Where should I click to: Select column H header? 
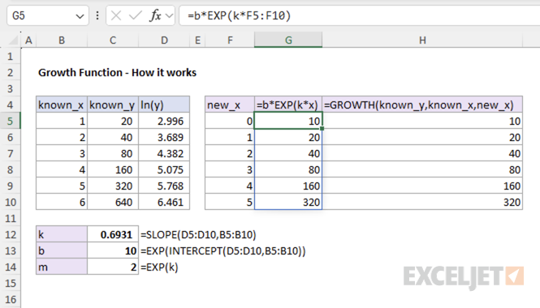click(422, 41)
